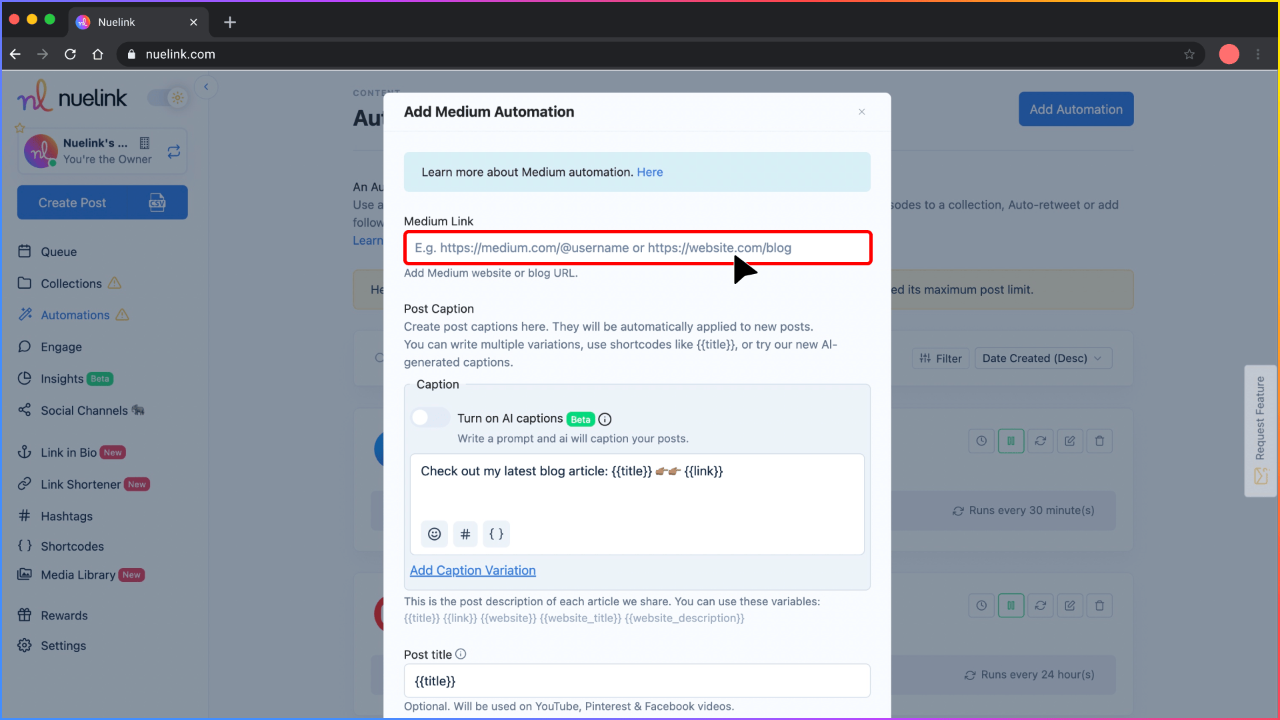Toggle the Turn on AI captions switch
This screenshot has height=720, width=1280.
[x=430, y=418]
